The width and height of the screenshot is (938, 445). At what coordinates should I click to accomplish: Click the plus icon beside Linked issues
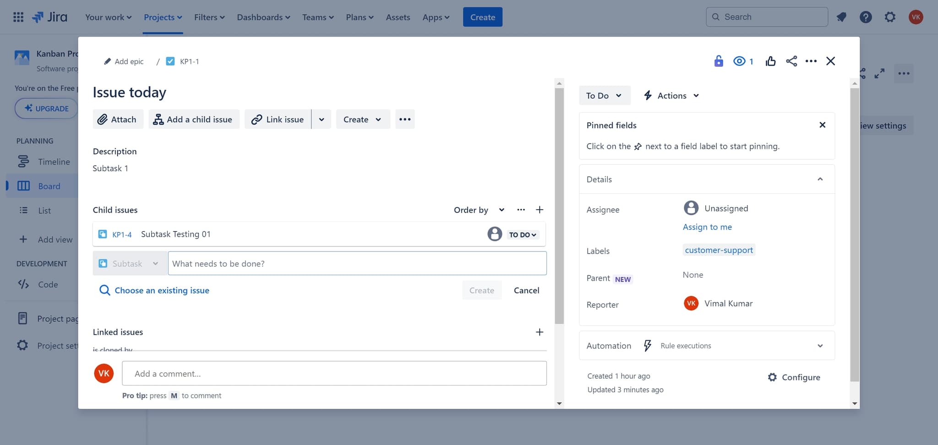coord(540,332)
